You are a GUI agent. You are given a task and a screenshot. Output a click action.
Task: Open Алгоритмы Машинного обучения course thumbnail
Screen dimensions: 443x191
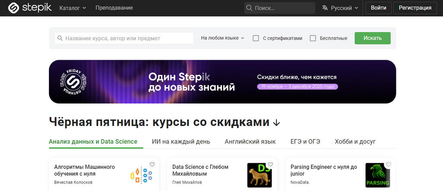point(141,175)
